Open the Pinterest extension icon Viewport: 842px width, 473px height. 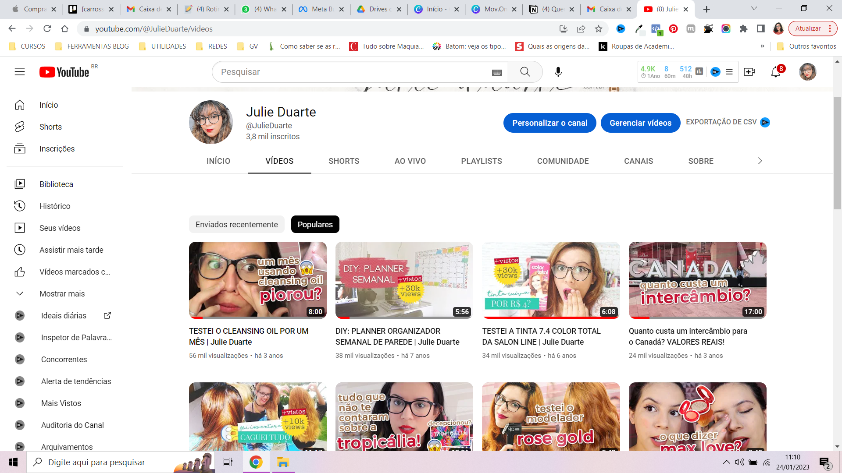click(x=673, y=29)
